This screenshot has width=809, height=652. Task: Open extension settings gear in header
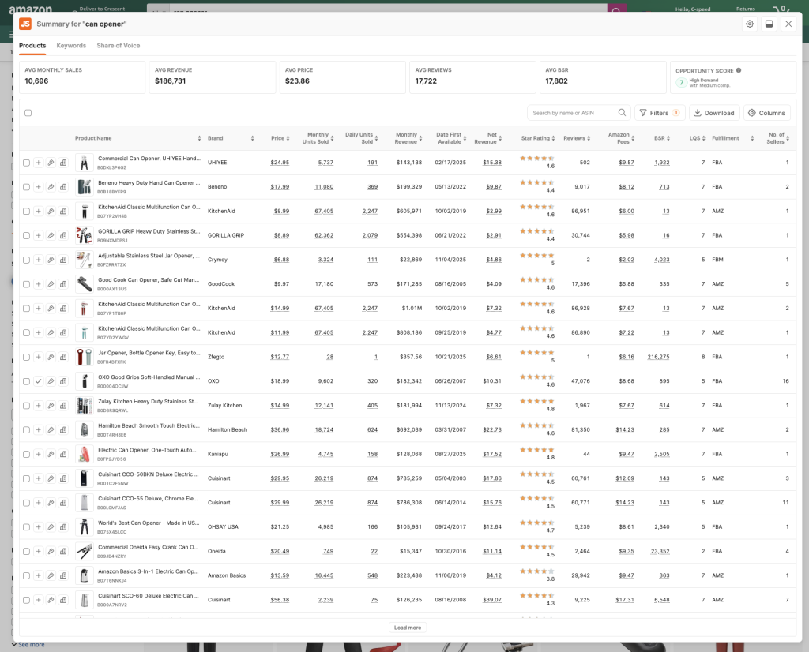tap(749, 24)
